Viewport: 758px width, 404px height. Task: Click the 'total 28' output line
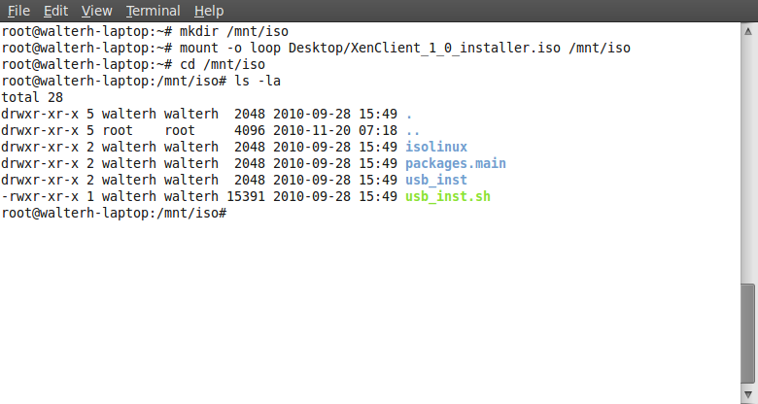[x=33, y=97]
